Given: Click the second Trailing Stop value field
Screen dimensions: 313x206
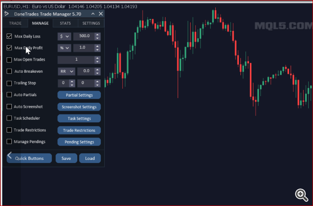Looking at the screenshot, I should [x=86, y=83].
